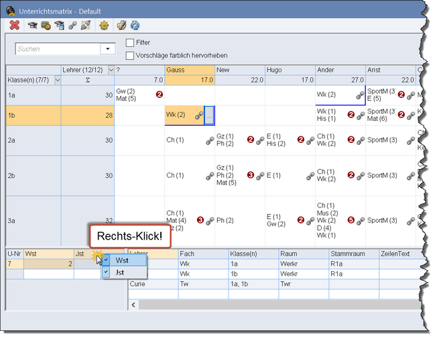
Task: Click red badge 2 in 1a ? cell
Action: tap(160, 95)
